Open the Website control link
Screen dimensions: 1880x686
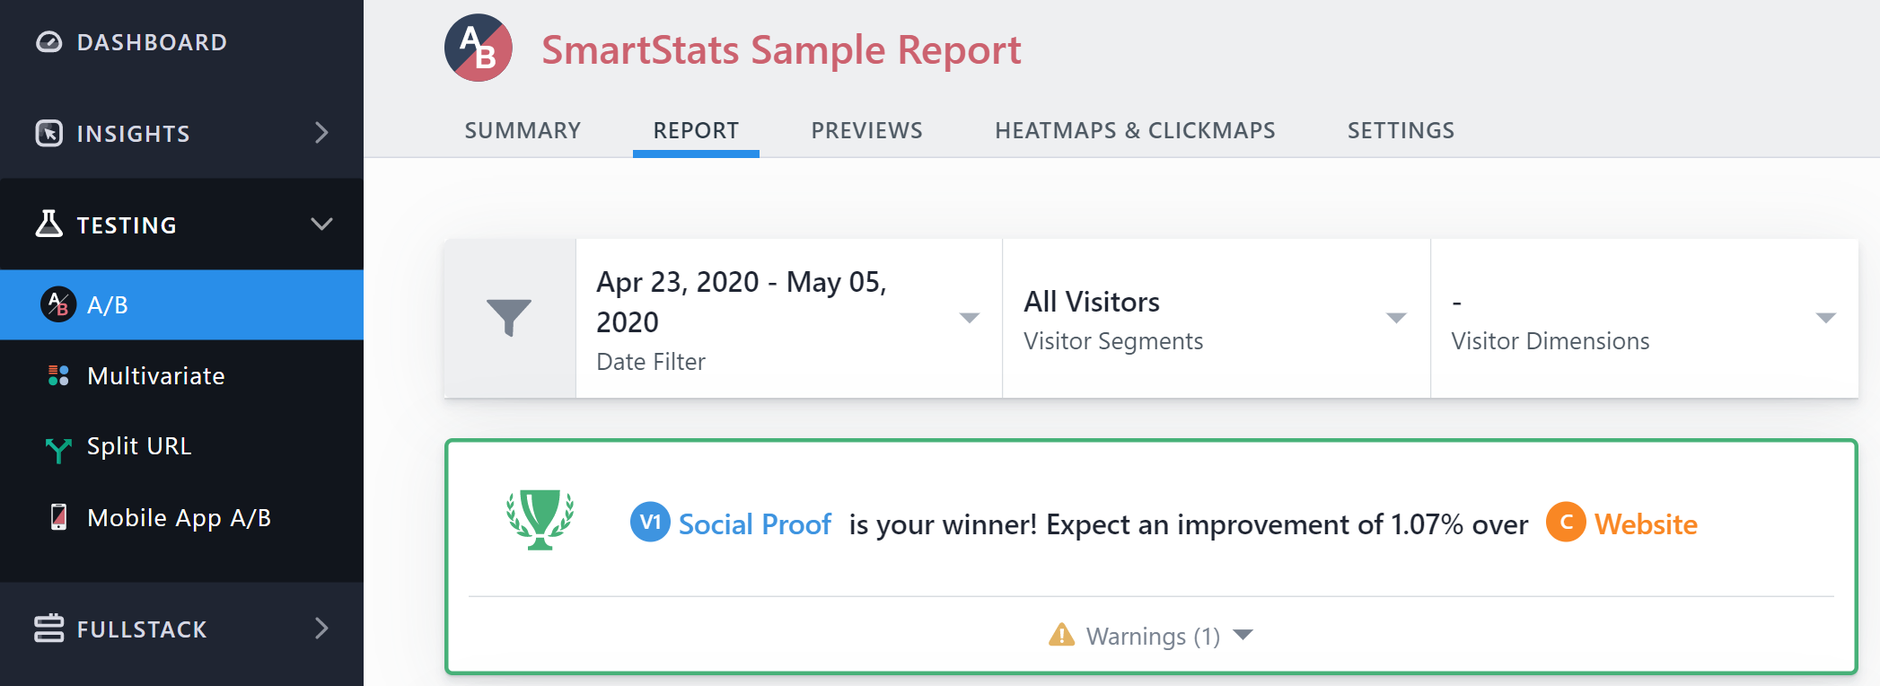[x=1646, y=523]
